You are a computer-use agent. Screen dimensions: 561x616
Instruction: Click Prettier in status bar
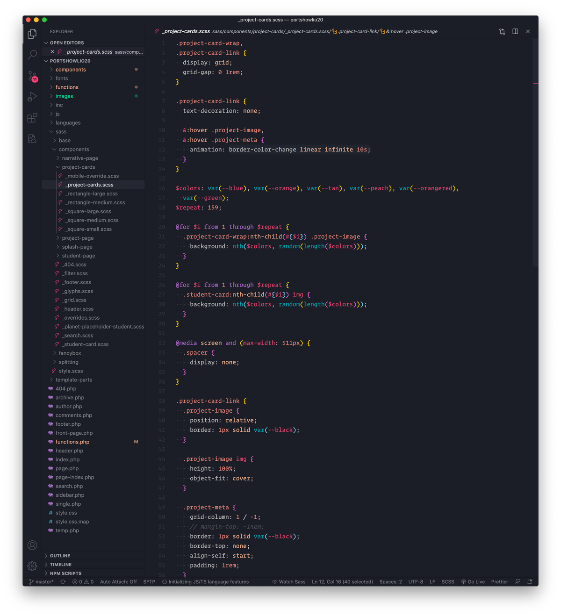tap(499, 582)
